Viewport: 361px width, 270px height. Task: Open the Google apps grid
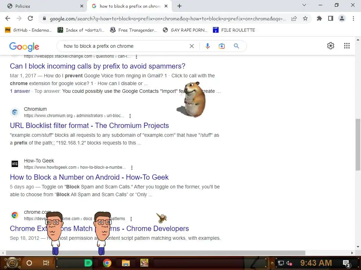click(347, 46)
